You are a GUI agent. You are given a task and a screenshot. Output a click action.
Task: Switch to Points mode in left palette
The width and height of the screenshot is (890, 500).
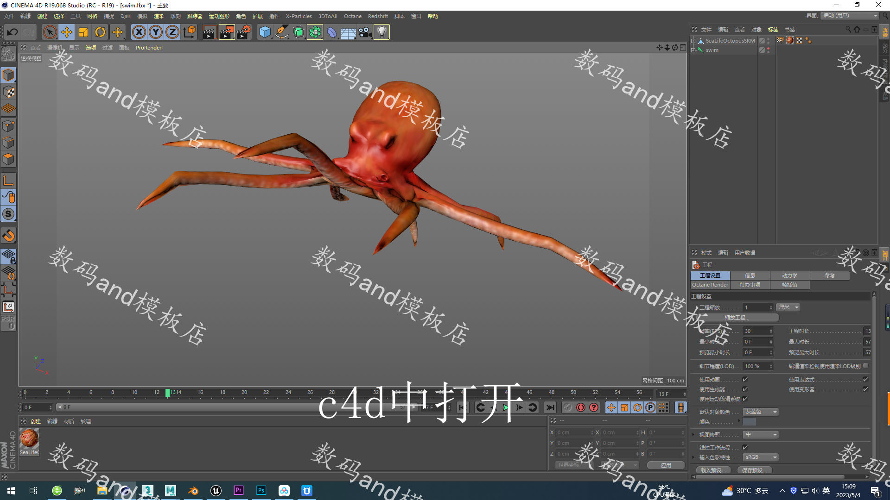coord(9,125)
